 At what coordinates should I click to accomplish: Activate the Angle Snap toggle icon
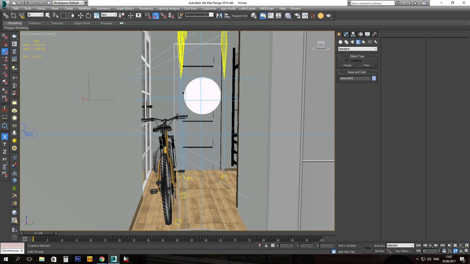coord(155,15)
